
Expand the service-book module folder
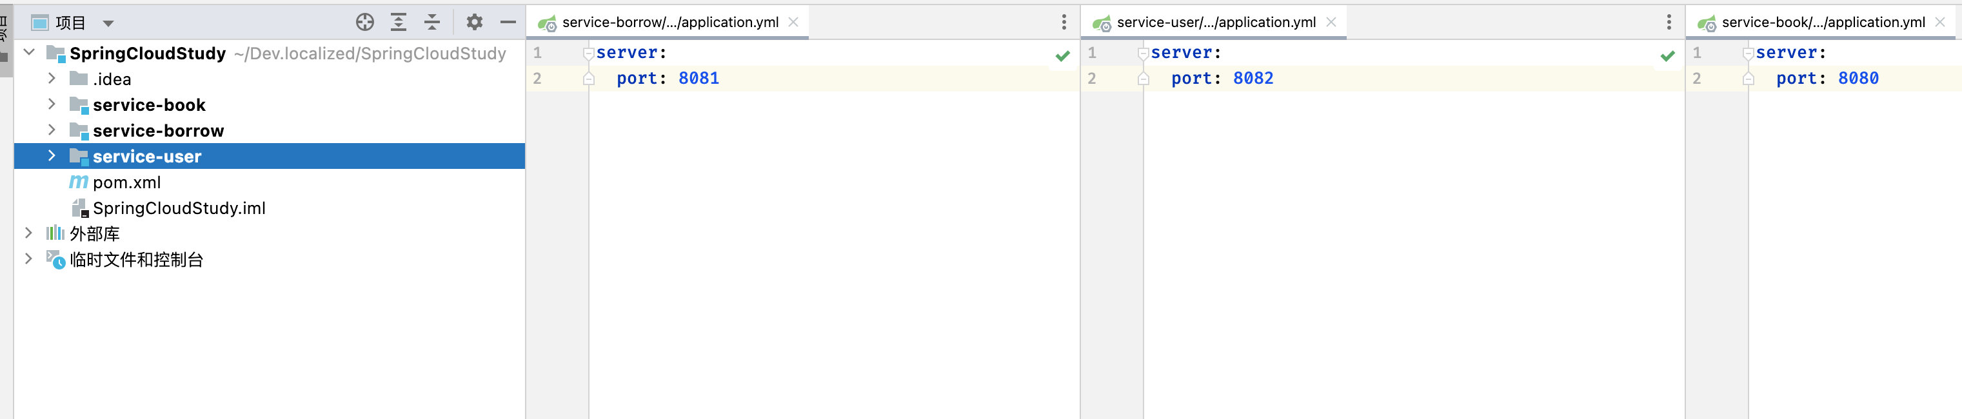click(x=52, y=104)
